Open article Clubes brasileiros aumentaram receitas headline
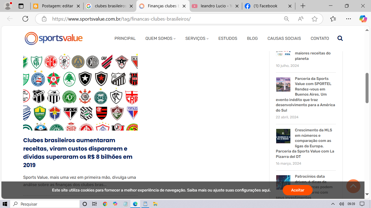 pyautogui.click(x=78, y=152)
